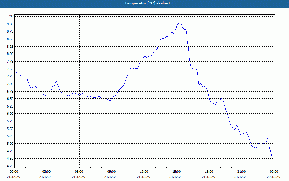Click the 8,50 y-axis value
This screenshot has width=289, height=181.
(x=10, y=39)
